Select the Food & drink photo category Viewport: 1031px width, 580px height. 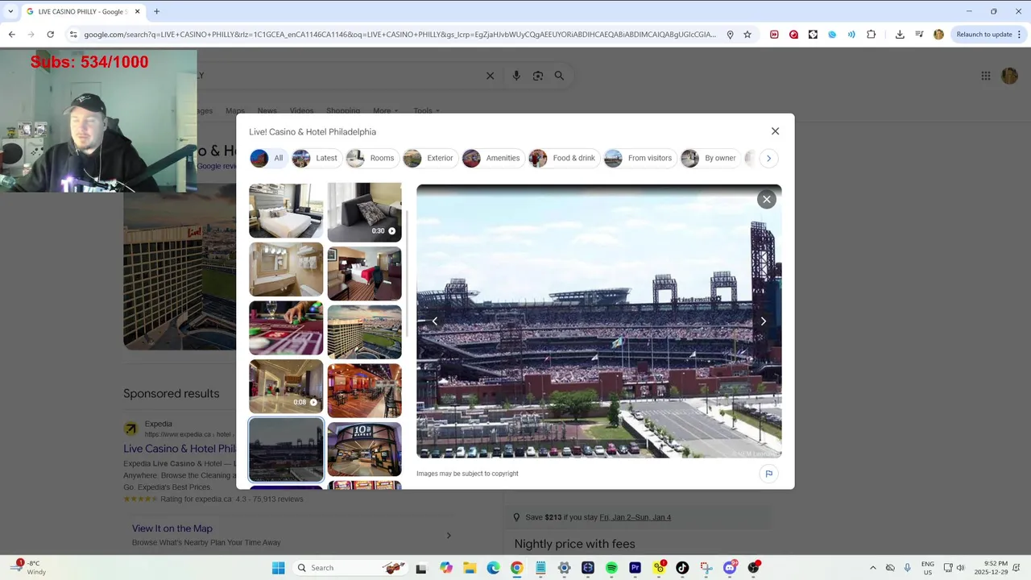563,158
